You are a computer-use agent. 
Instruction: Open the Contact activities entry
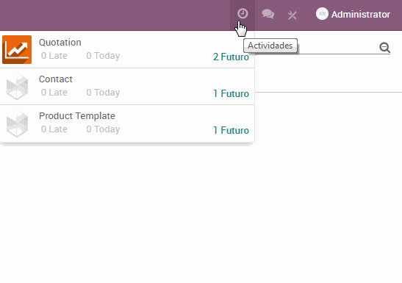(127, 87)
